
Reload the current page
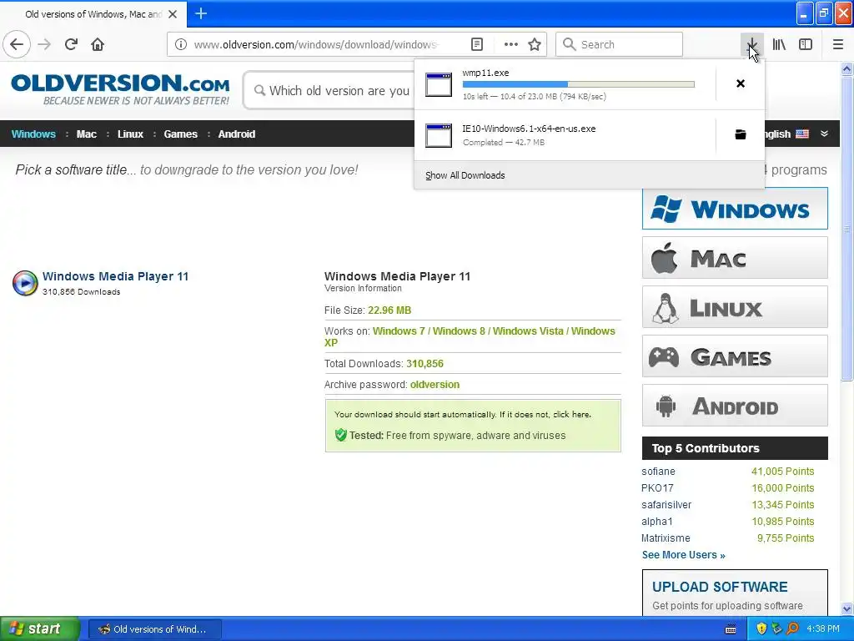point(71,44)
